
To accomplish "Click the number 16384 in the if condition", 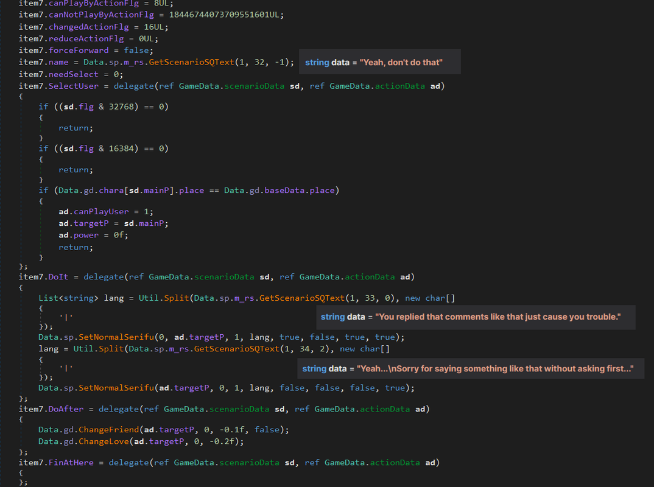I will (x=121, y=149).
